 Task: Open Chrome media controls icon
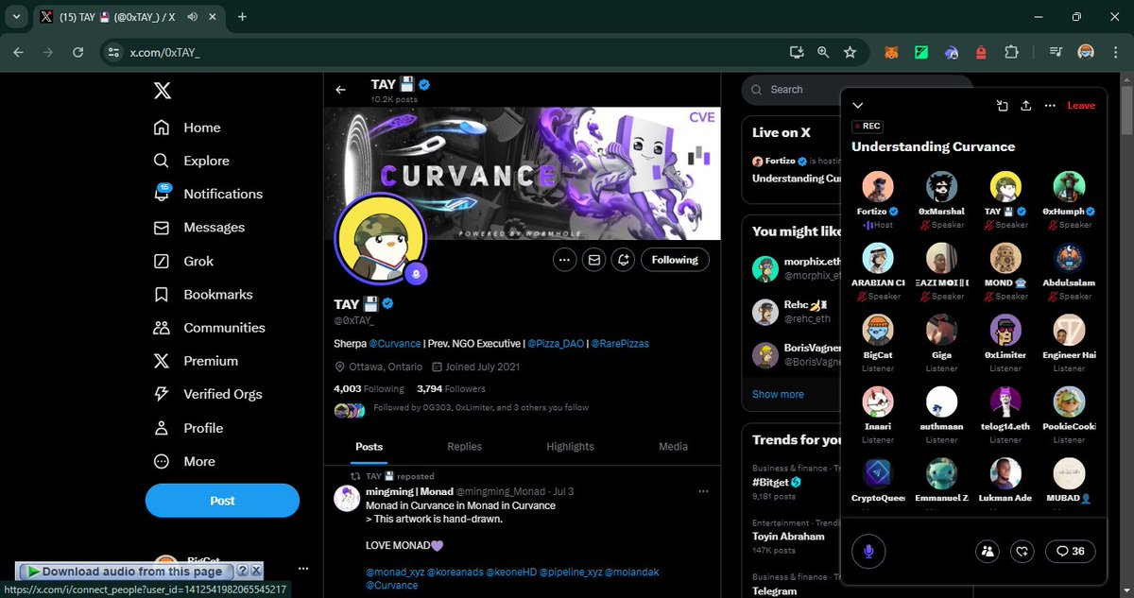[1057, 52]
